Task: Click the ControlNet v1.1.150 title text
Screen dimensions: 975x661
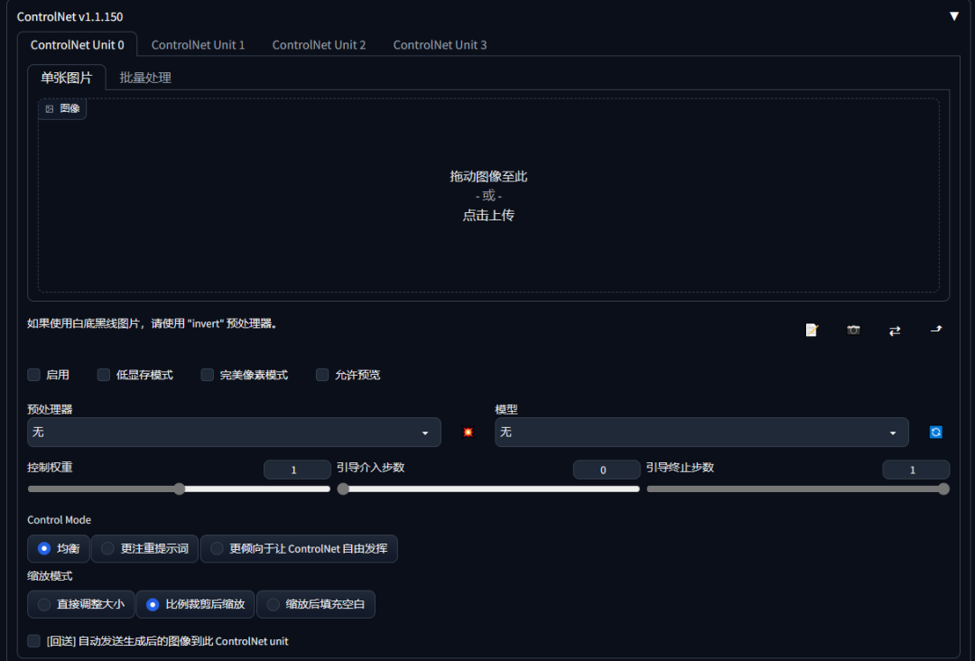Action: (x=70, y=17)
